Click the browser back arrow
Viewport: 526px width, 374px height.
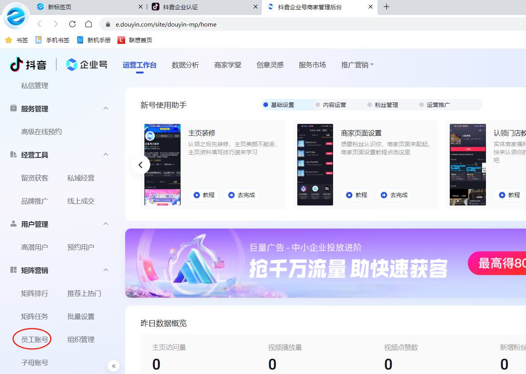tap(39, 24)
